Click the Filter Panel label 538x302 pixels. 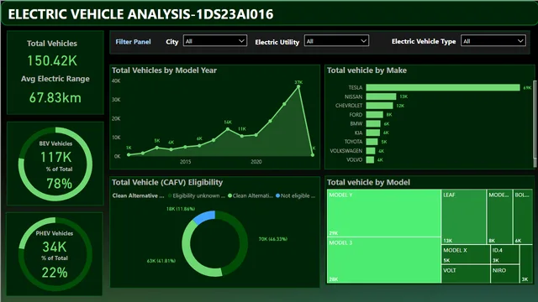(x=133, y=42)
